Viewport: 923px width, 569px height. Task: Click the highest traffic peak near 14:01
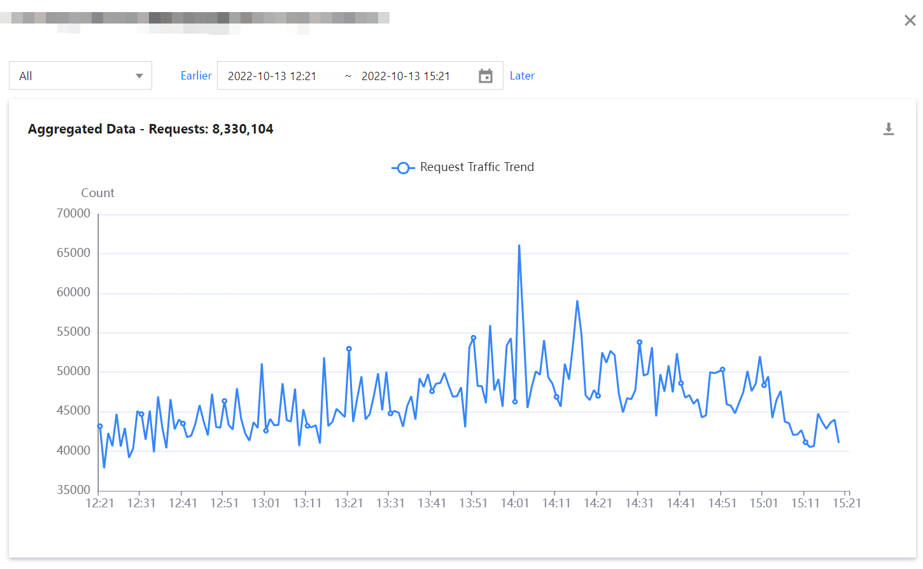tap(519, 245)
